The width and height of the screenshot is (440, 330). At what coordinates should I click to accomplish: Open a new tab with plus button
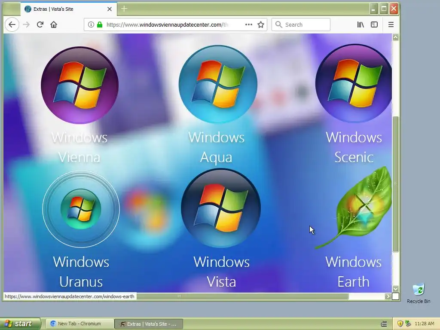[x=124, y=9]
